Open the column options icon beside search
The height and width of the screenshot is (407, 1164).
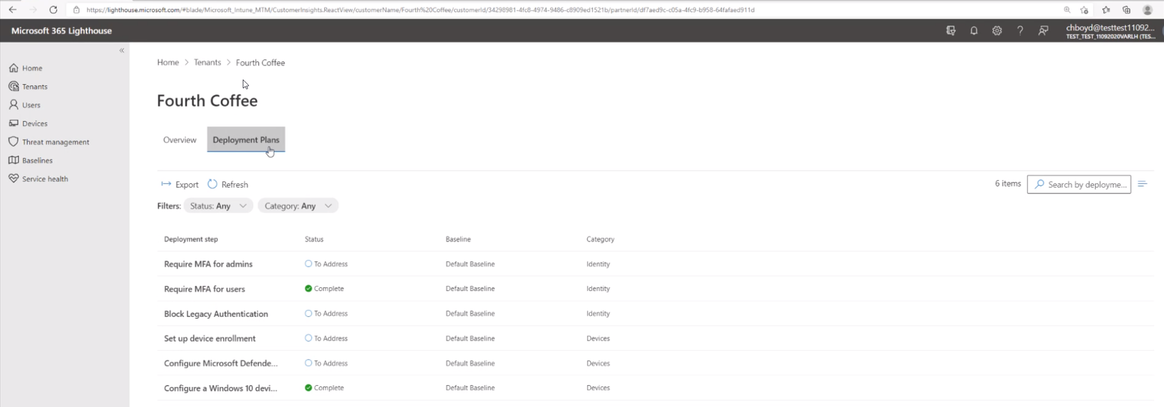pyautogui.click(x=1142, y=184)
